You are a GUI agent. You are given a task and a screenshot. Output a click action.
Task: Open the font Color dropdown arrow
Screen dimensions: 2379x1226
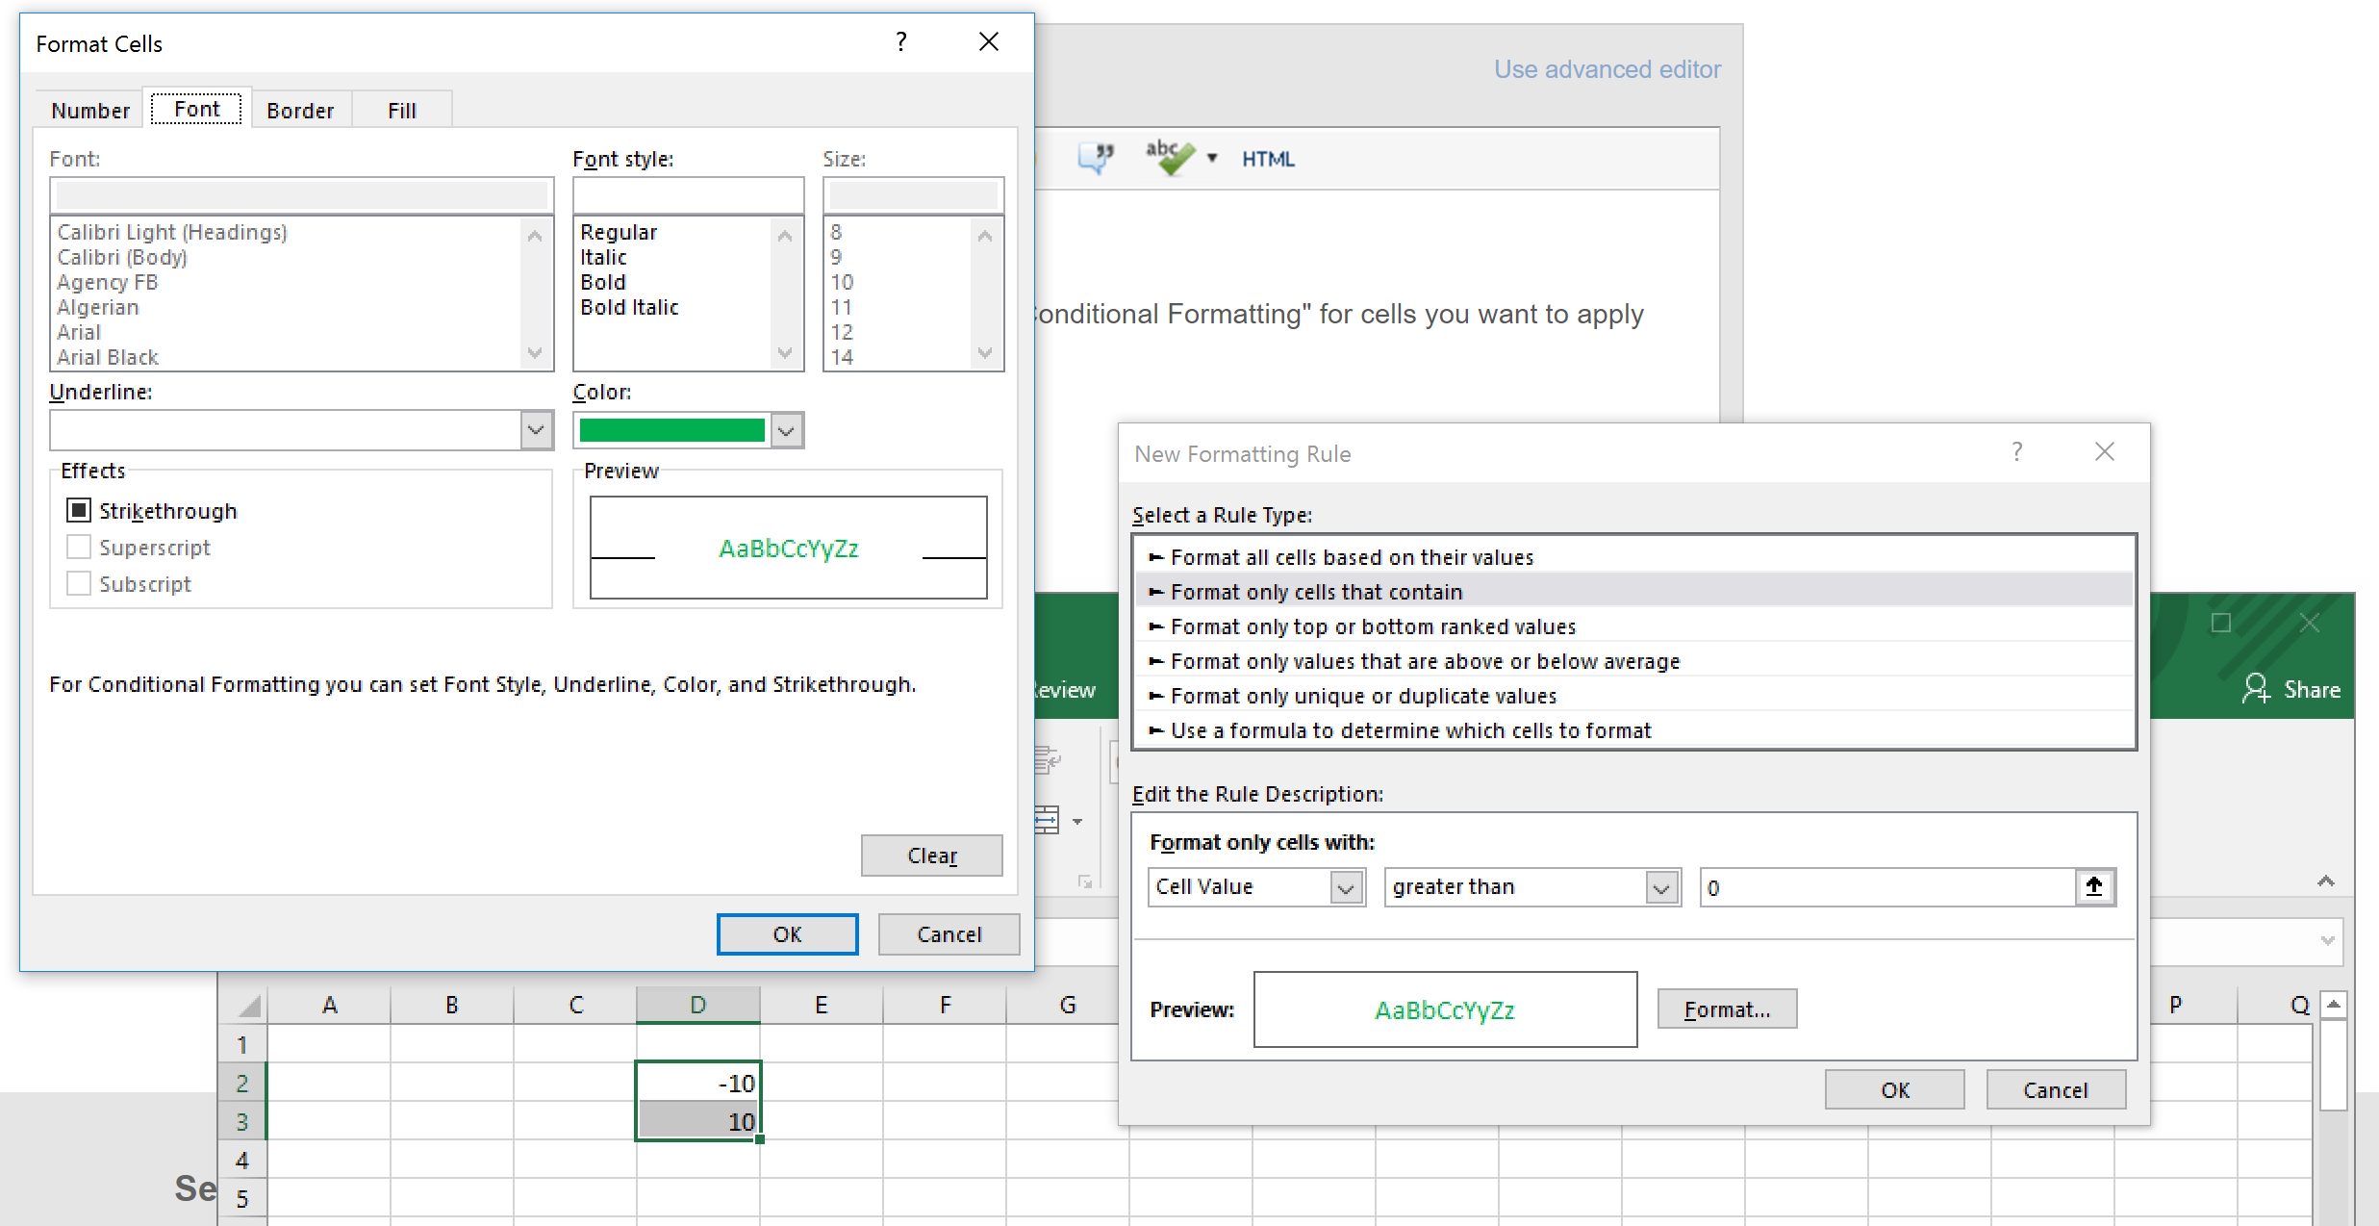pyautogui.click(x=787, y=430)
